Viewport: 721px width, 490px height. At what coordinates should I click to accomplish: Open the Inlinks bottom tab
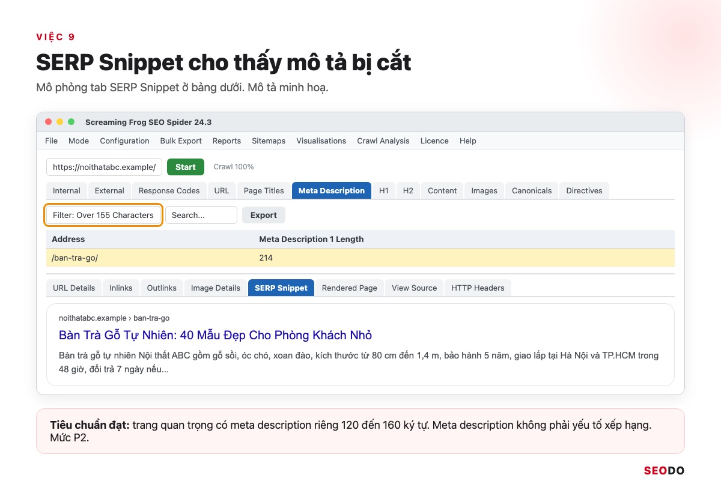point(121,288)
